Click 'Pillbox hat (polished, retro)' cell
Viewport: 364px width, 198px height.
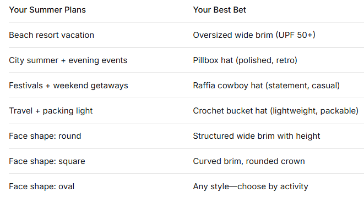[x=245, y=60]
